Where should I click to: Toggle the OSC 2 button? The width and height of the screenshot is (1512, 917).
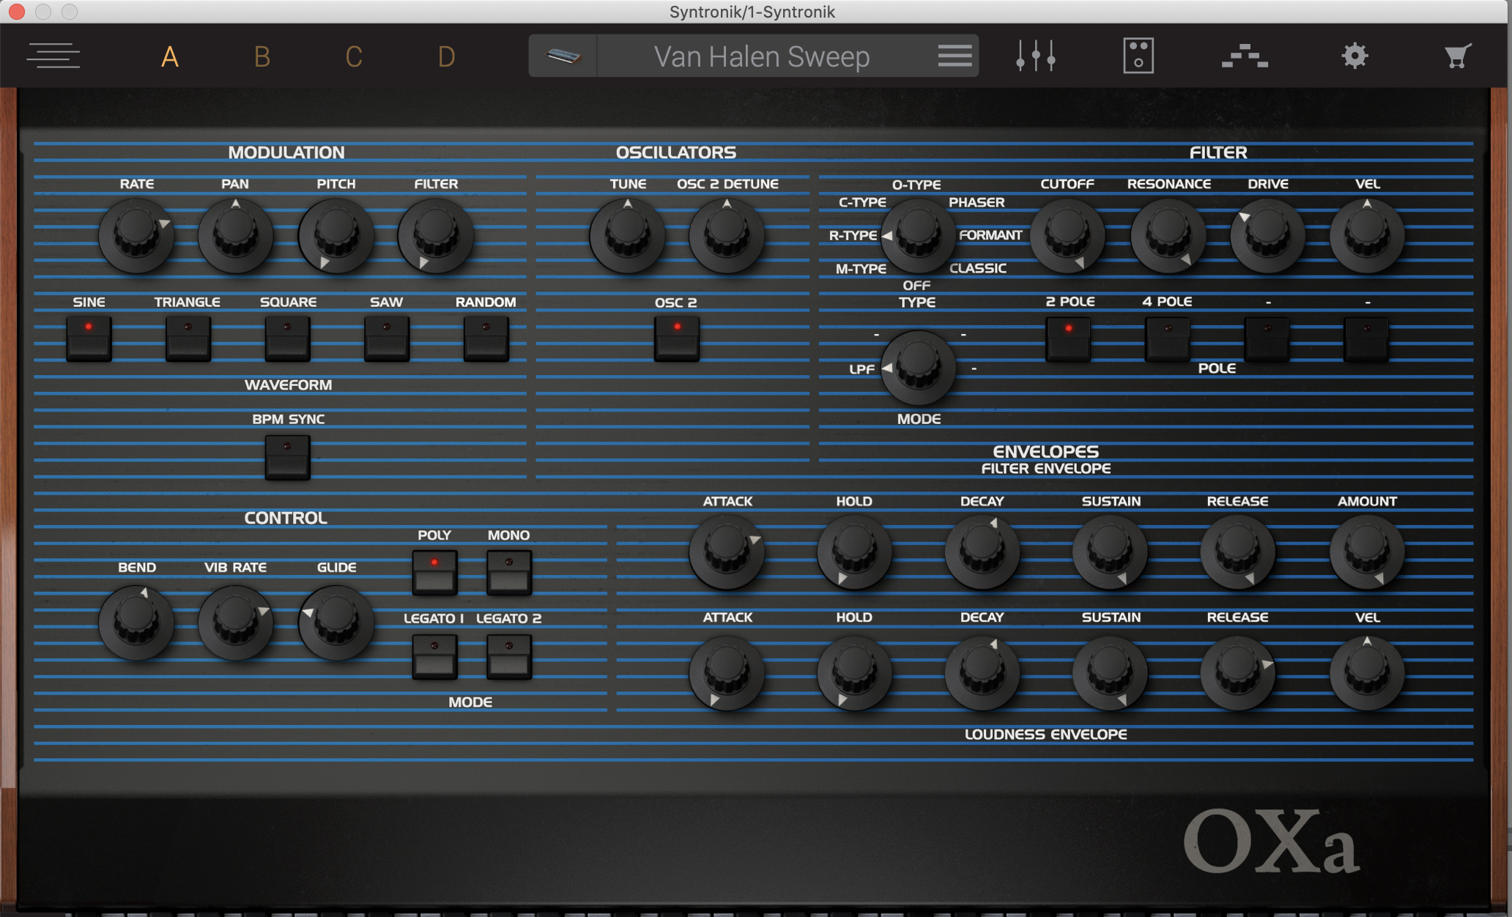click(x=676, y=338)
